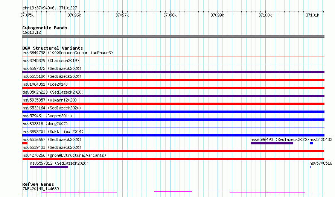The height and width of the screenshot is (197, 335).
Task: Click the esv3644798 (1000GenomesConsortiumPhase3) variant label
Action: 68,53
